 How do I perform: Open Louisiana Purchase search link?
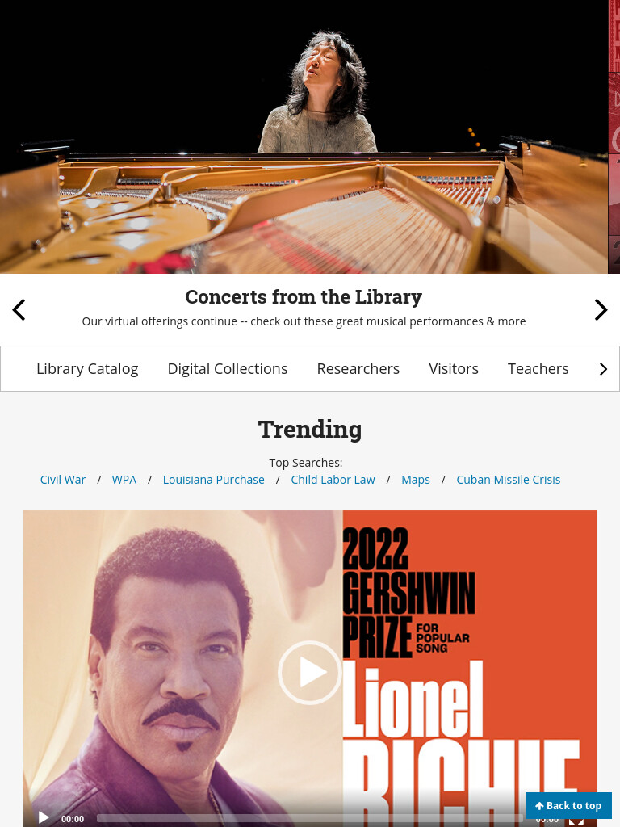213,480
